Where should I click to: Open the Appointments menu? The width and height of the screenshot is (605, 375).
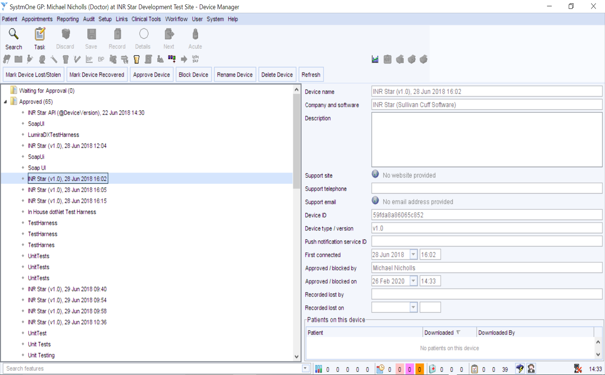coord(37,19)
